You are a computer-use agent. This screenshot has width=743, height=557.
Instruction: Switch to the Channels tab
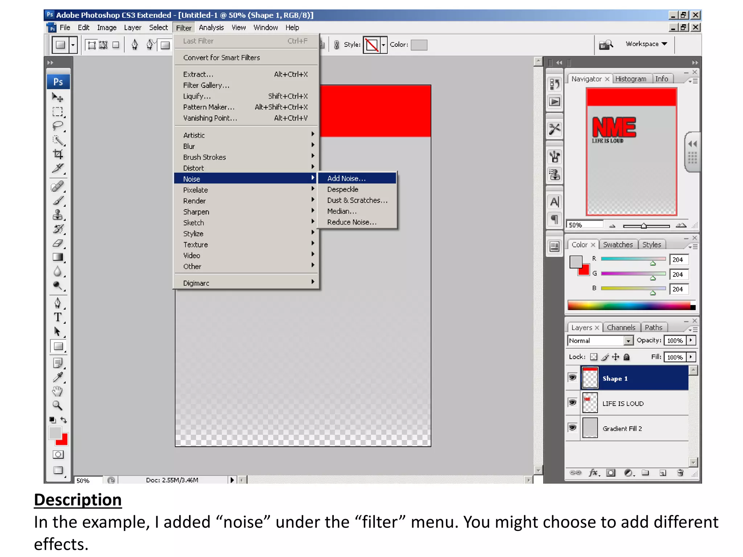(x=621, y=327)
